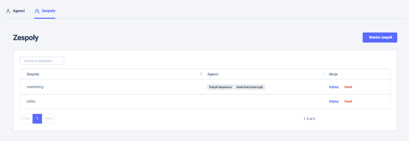Sort teams using the Zespoły column arrows

tap(201, 74)
